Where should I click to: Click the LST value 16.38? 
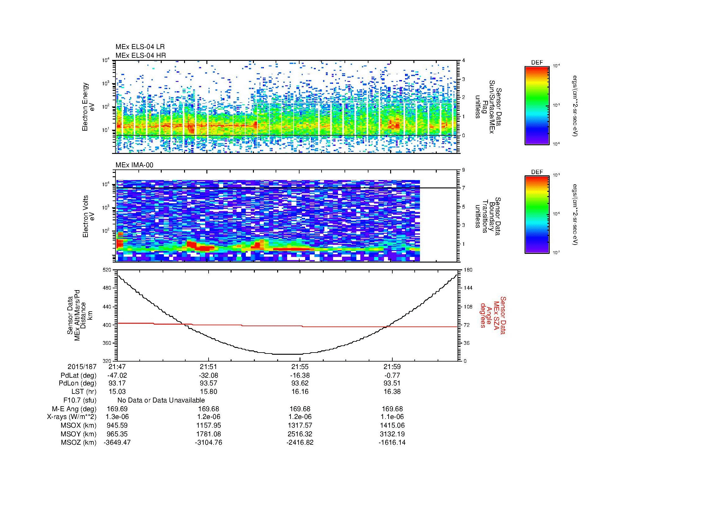tap(392, 392)
